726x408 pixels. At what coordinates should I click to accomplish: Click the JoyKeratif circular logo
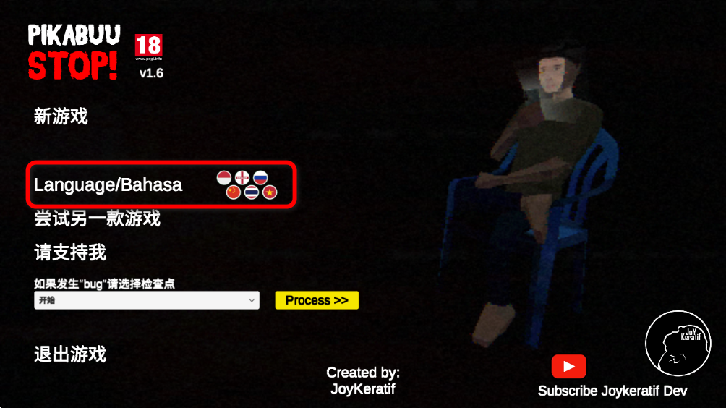click(x=678, y=343)
